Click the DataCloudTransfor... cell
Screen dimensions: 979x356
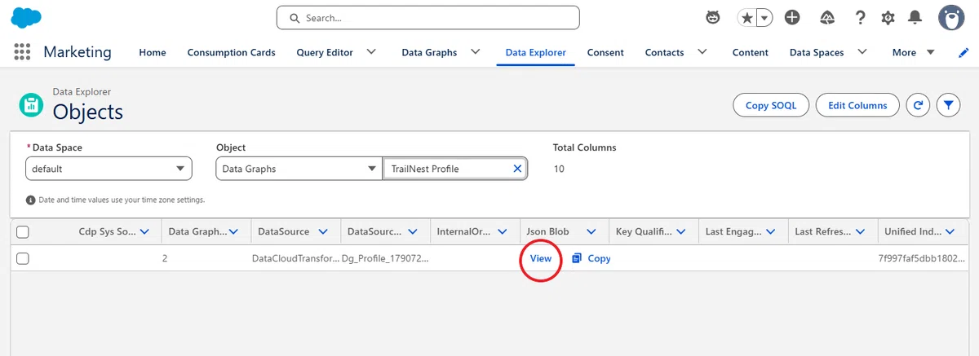pyautogui.click(x=295, y=258)
